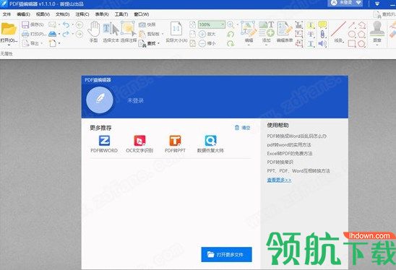Viewport: 396px width, 270px height.
Task: Save the document via 保存(S)
Action: [33, 25]
